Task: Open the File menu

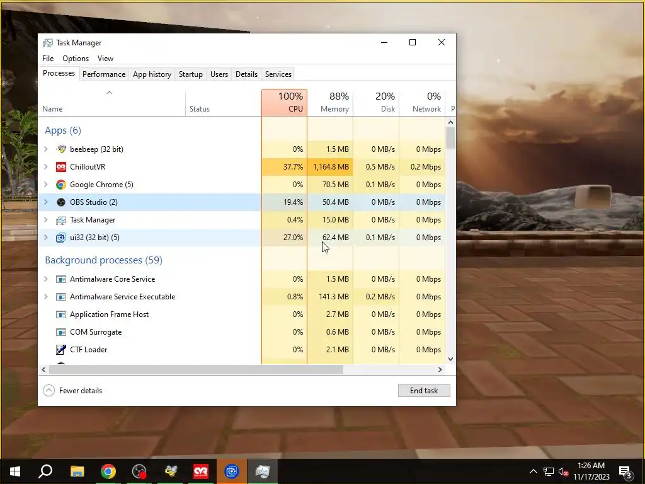Action: tap(48, 59)
